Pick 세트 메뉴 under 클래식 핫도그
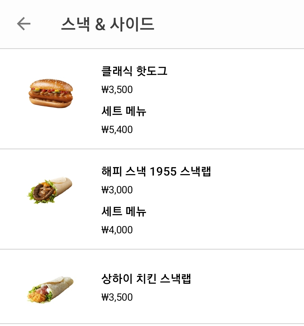 tap(124, 111)
